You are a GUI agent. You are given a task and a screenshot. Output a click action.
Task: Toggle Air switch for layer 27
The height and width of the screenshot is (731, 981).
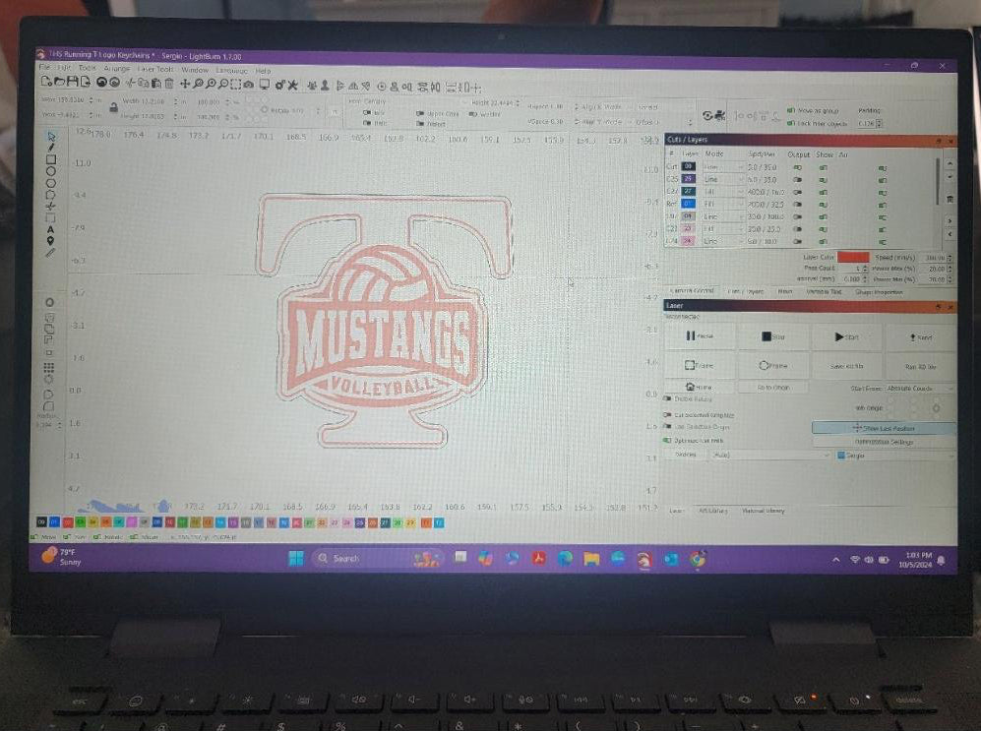point(883,193)
